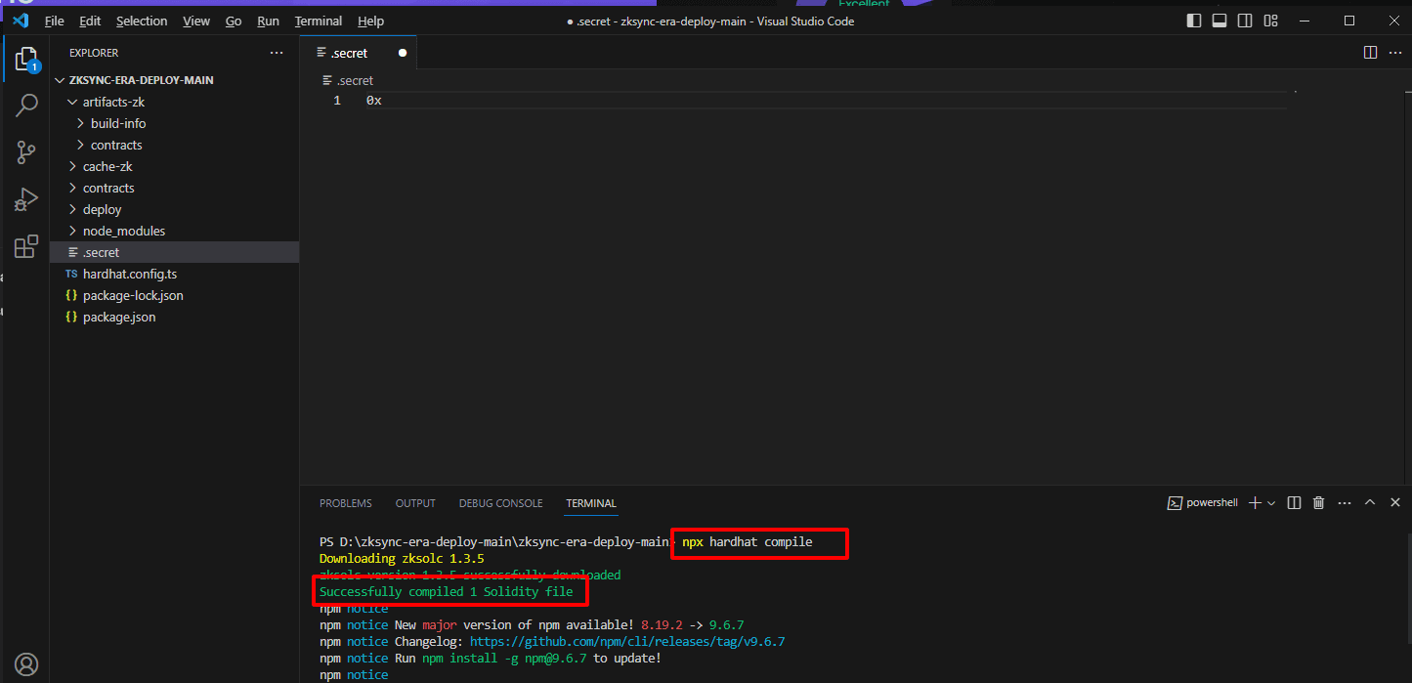Open the Extensions view
1412x683 pixels.
pos(26,246)
